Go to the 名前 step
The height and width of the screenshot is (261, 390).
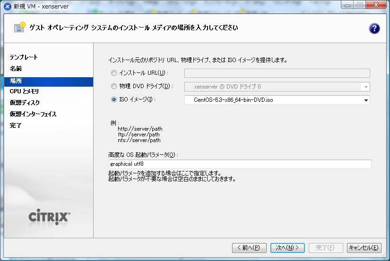tap(16, 69)
